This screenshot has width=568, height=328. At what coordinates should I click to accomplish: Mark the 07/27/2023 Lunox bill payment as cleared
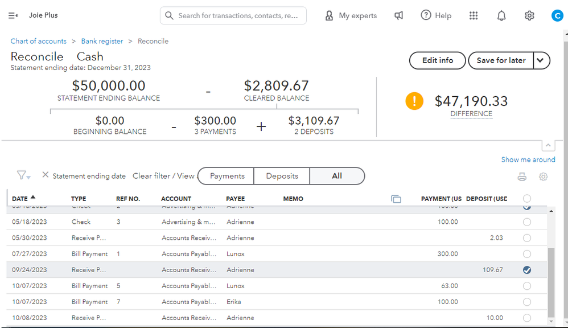(527, 254)
